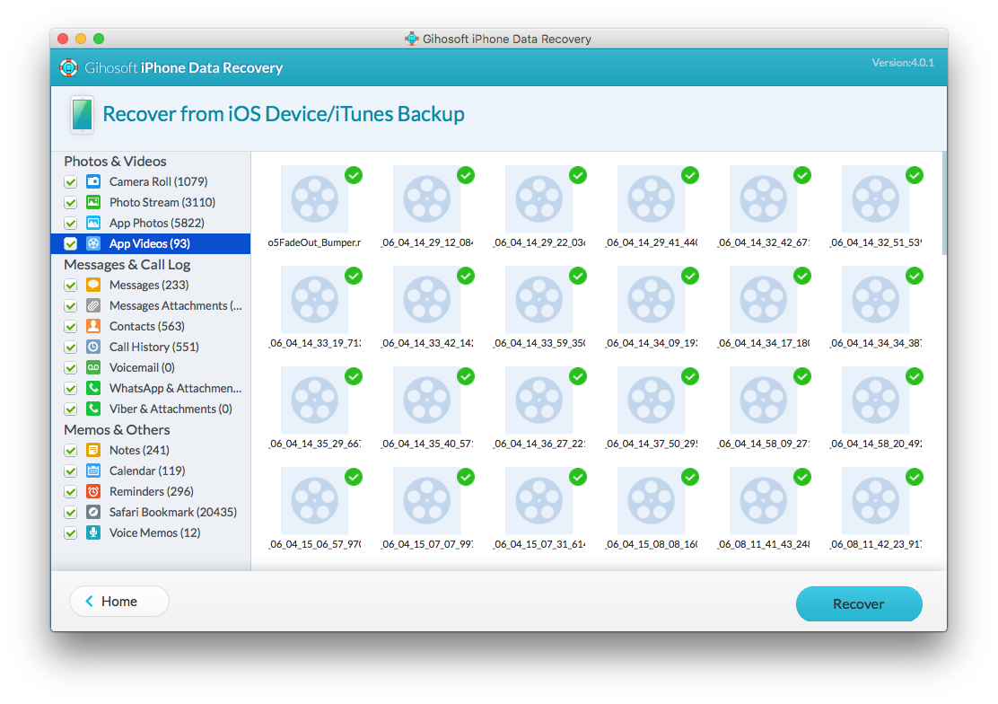Click the Safari Bookmark compass icon
998x704 pixels.
coord(93,512)
